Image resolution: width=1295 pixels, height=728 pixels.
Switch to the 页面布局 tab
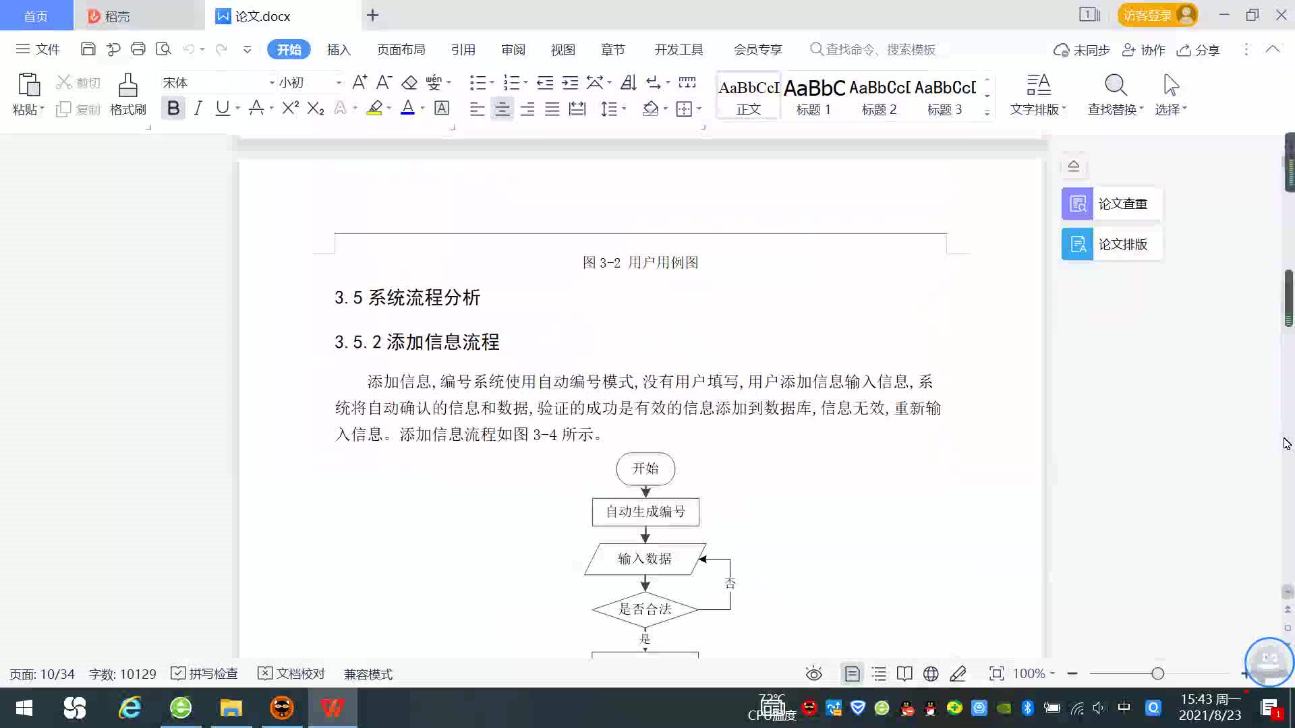click(401, 49)
